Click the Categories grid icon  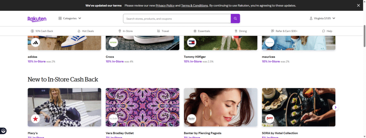click(x=60, y=18)
